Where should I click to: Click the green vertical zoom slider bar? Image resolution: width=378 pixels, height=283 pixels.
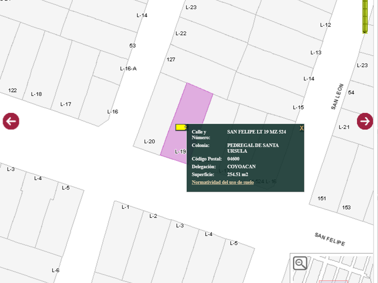(x=366, y=16)
